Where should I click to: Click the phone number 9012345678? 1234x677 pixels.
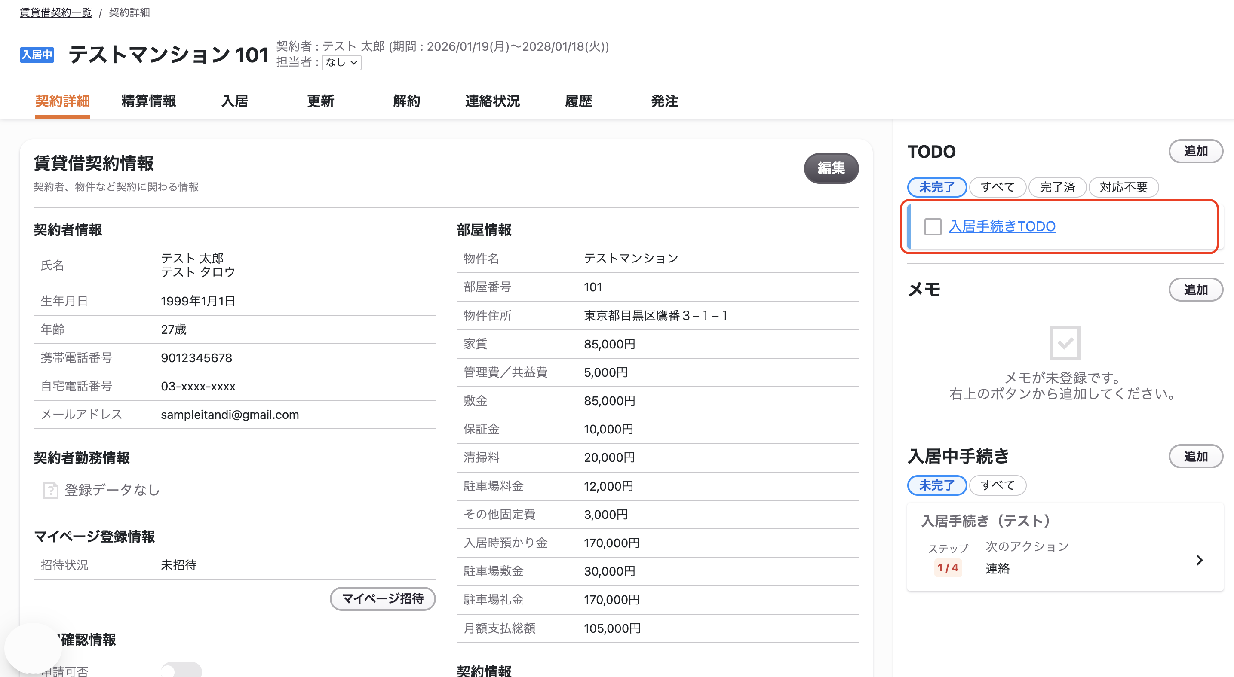point(196,358)
